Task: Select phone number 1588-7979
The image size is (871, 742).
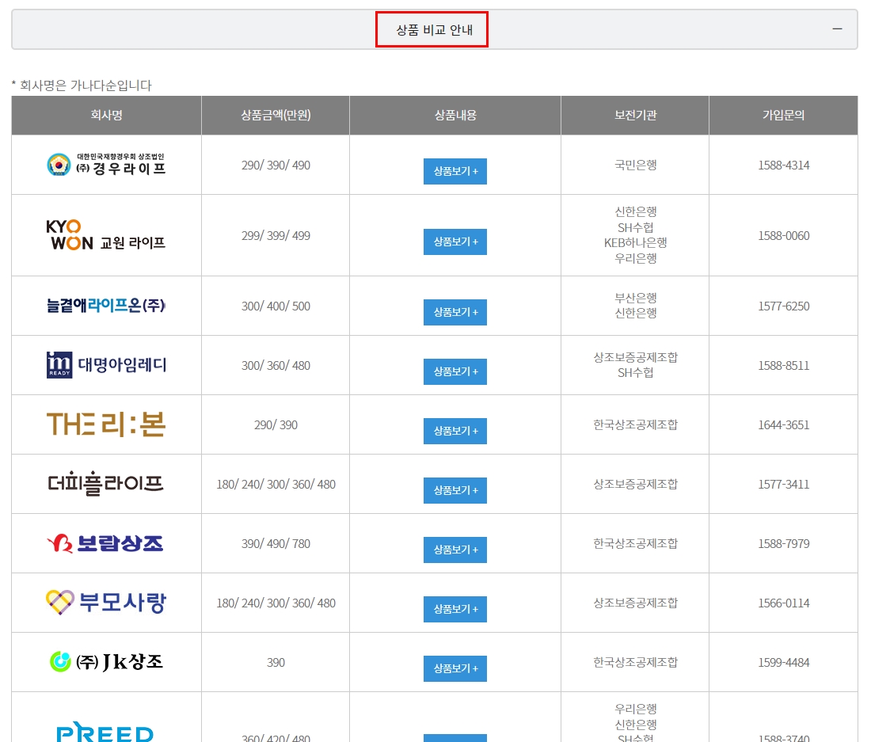Action: tap(783, 544)
